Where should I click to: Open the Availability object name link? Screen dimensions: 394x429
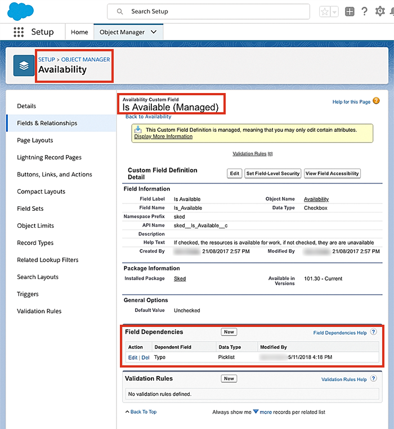(x=316, y=199)
